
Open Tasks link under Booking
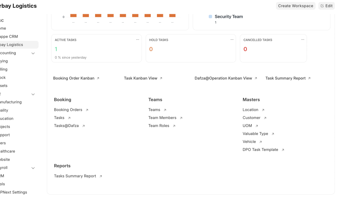point(59,118)
